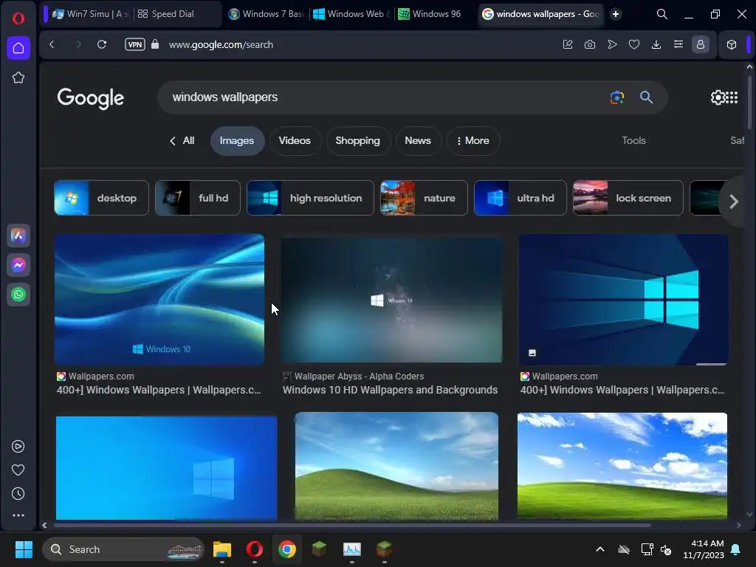This screenshot has width=756, height=567.
Task: Launch Aria AI from the sidebar
Action: click(18, 236)
